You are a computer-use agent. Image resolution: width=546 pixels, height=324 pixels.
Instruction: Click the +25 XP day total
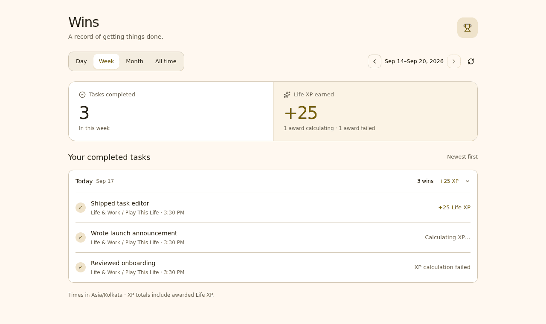point(449,181)
